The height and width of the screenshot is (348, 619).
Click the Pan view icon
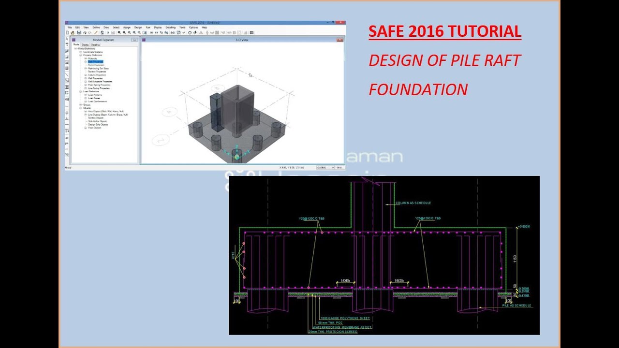tap(145, 32)
